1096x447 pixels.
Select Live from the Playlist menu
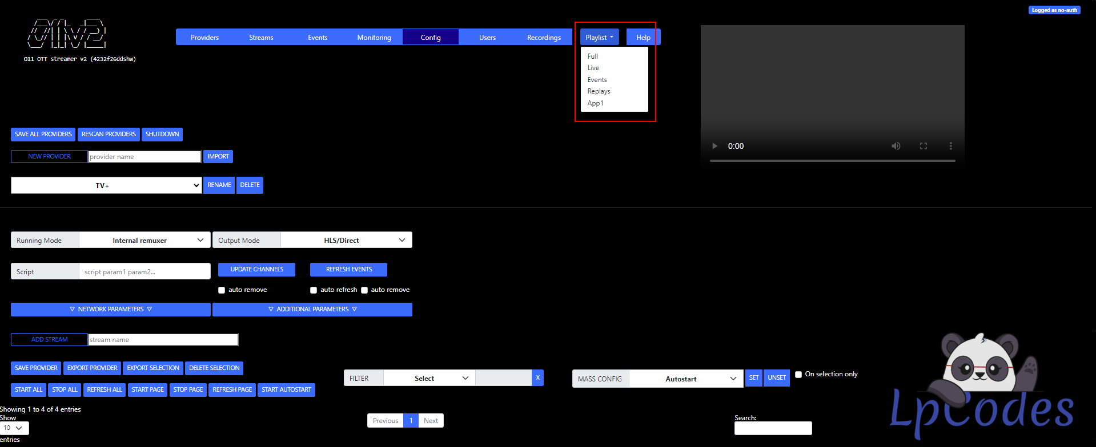pyautogui.click(x=593, y=68)
